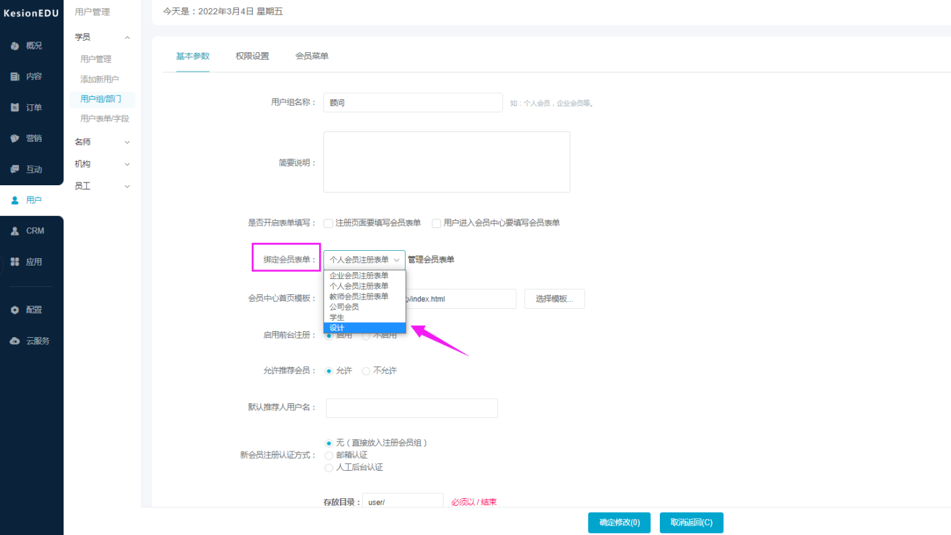This screenshot has height=535, width=951.
Task: Click the 概况 overview icon in sidebar
Action: [x=15, y=45]
